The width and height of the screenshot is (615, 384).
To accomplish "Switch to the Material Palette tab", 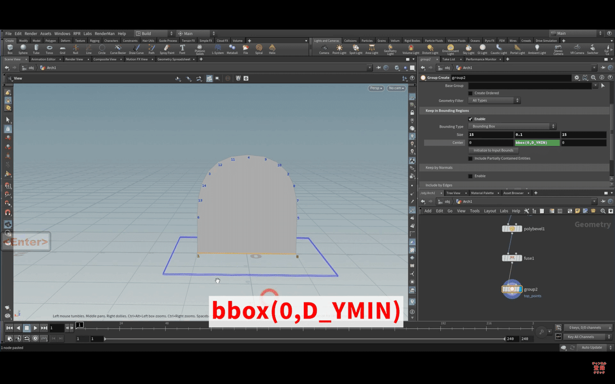I will [482, 193].
